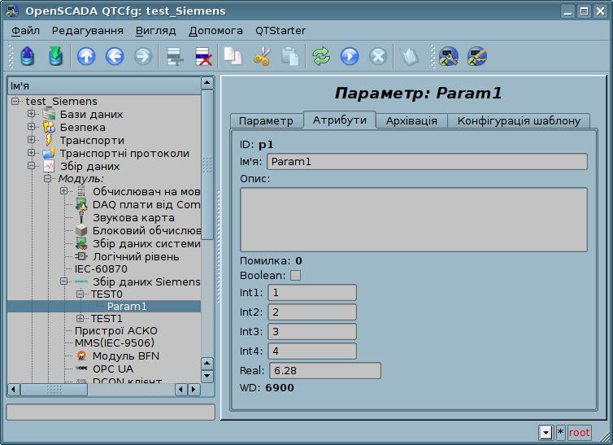This screenshot has width=613, height=445.
Task: Navigate back with the left arrow icon
Action: coord(114,56)
